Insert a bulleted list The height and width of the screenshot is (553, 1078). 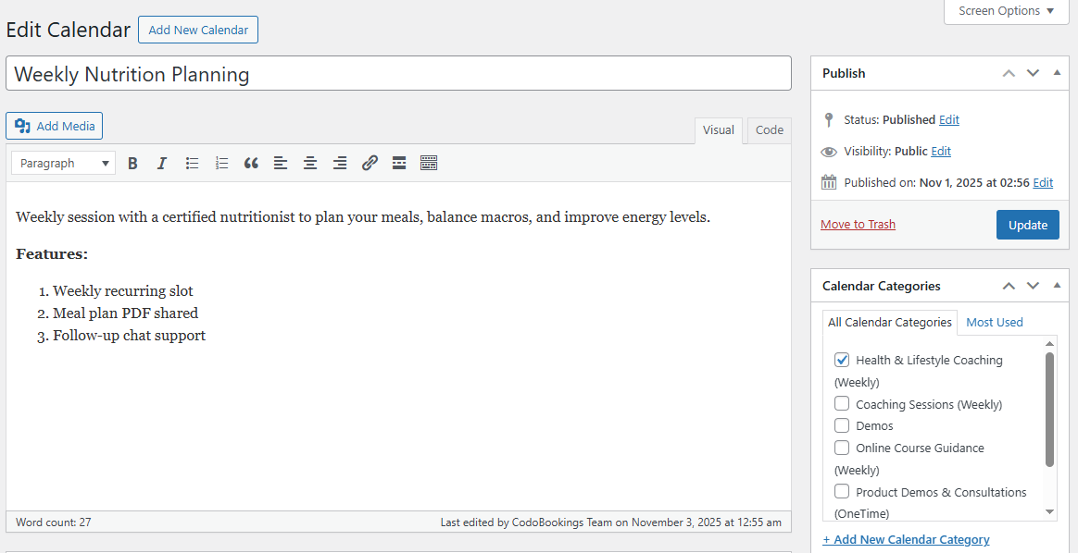pos(192,163)
